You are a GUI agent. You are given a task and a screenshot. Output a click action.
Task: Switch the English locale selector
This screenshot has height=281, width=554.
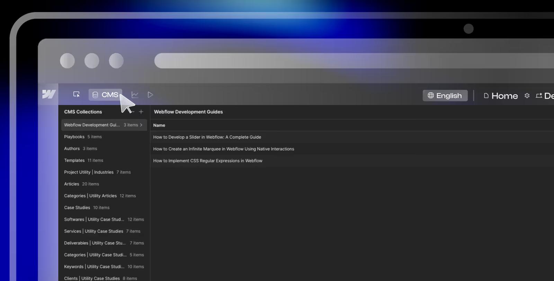point(445,95)
